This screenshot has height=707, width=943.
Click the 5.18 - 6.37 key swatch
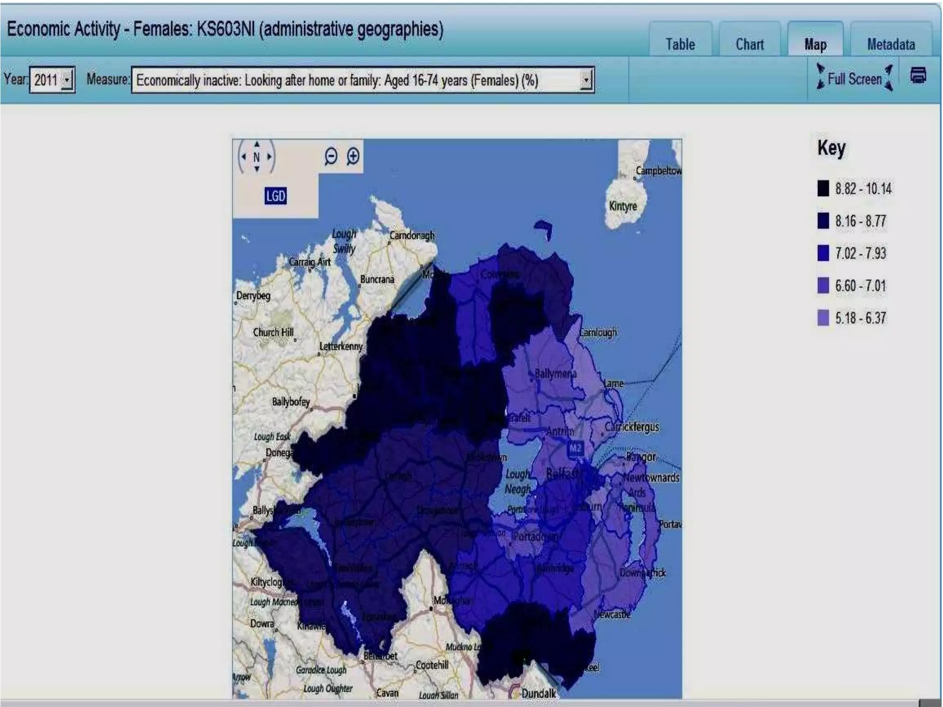pyautogui.click(x=823, y=318)
